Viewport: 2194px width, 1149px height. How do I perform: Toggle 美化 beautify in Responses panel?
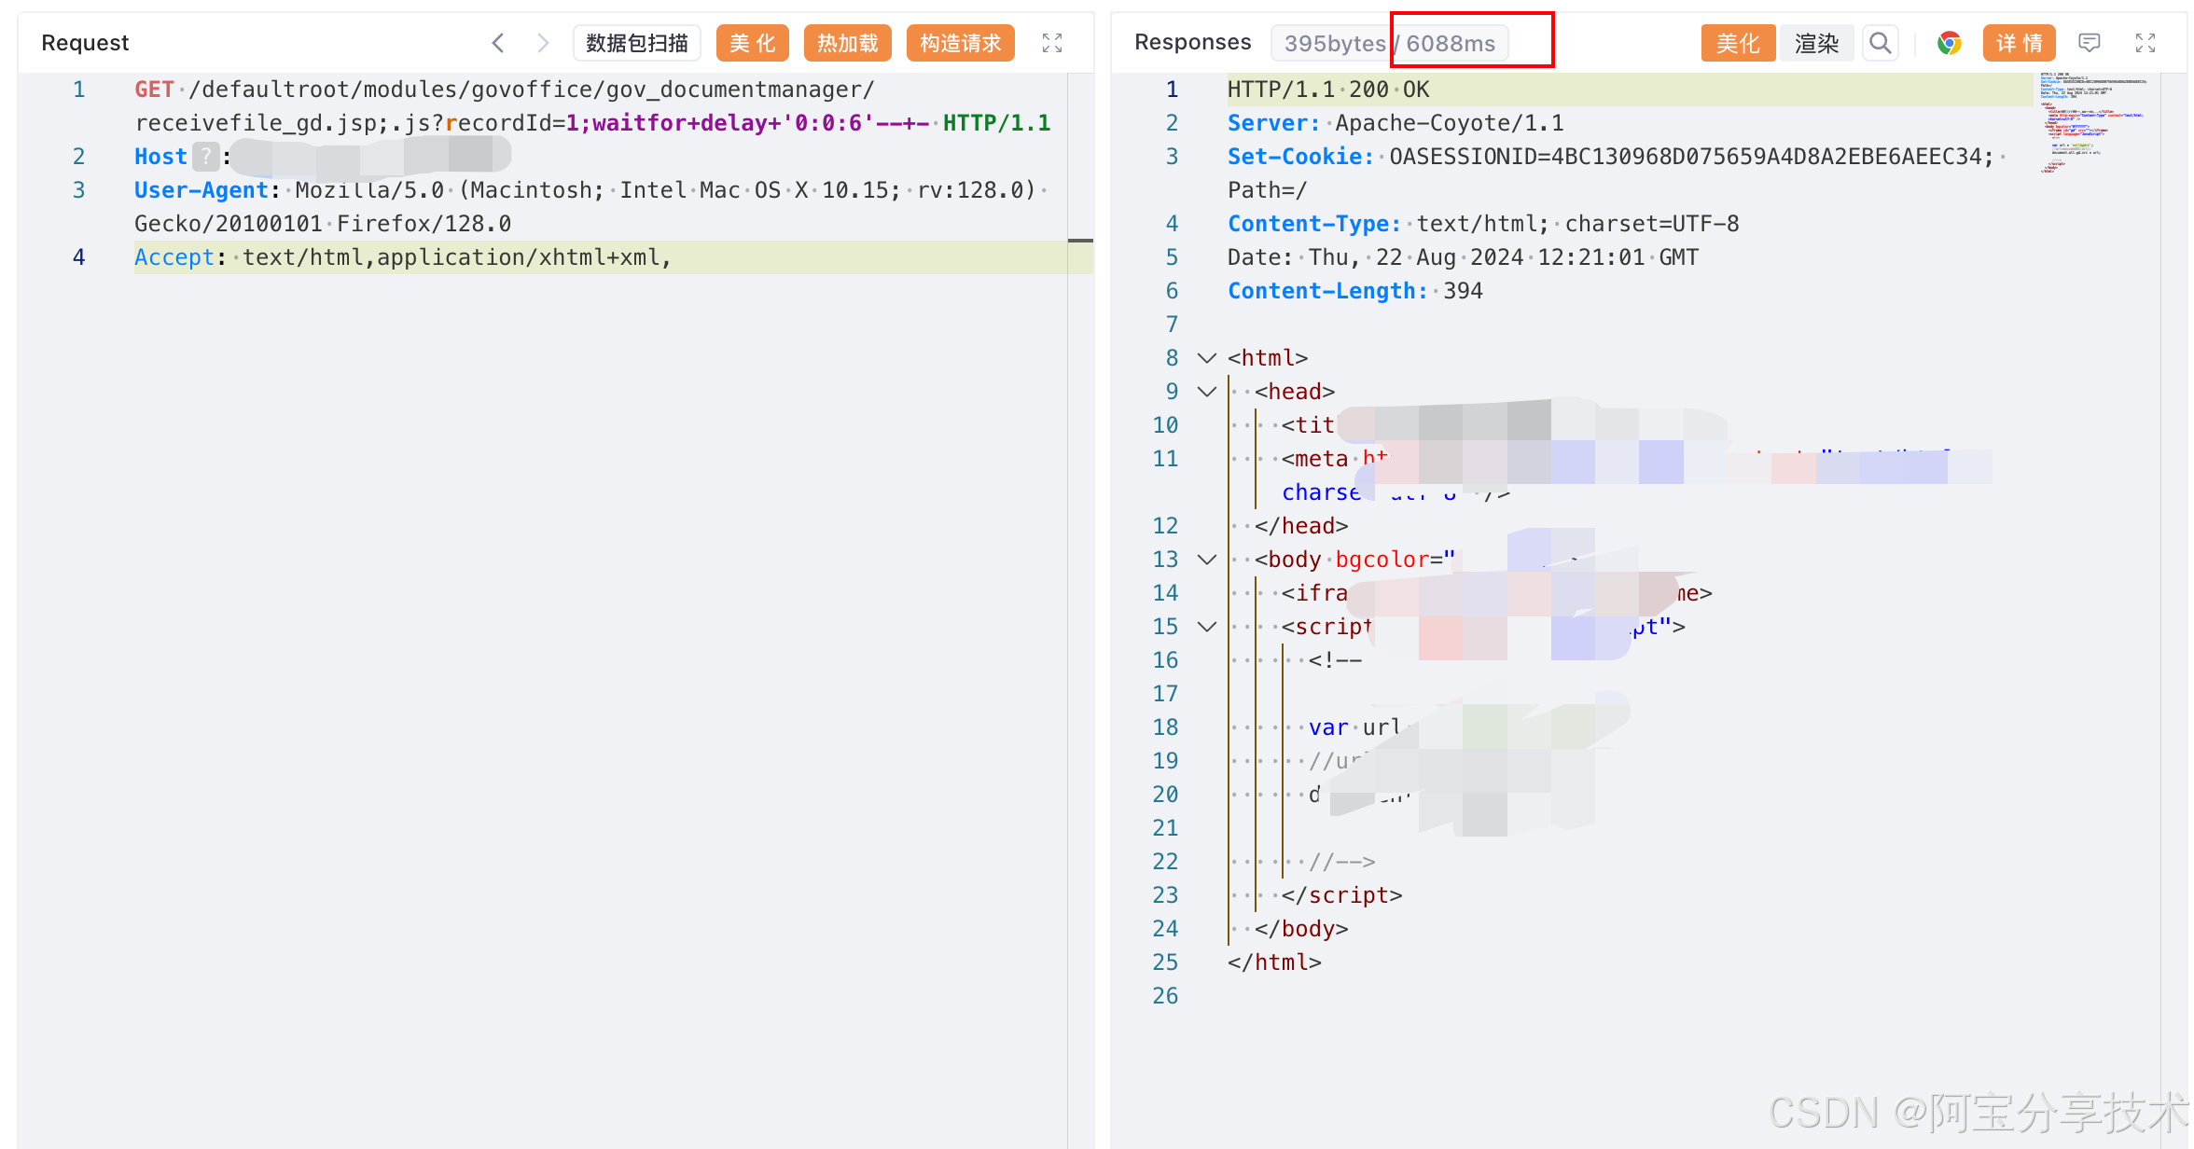(1737, 43)
